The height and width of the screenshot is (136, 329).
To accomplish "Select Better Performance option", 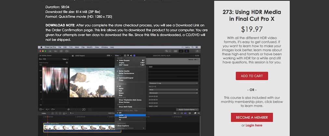I will pyautogui.click(x=130, y=73).
